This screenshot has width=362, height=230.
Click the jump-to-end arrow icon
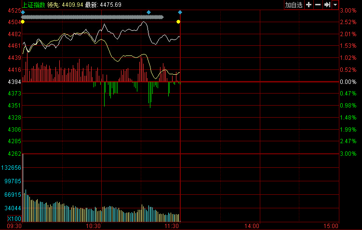click(327, 5)
